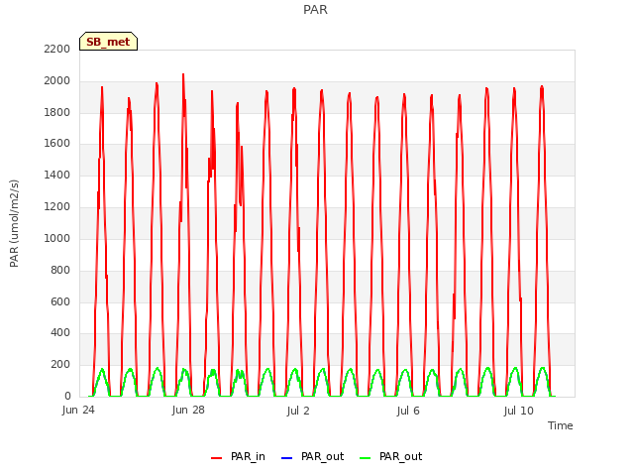Click the Jun 24 x-axis tick label
This screenshot has width=634, height=476.
(x=78, y=411)
